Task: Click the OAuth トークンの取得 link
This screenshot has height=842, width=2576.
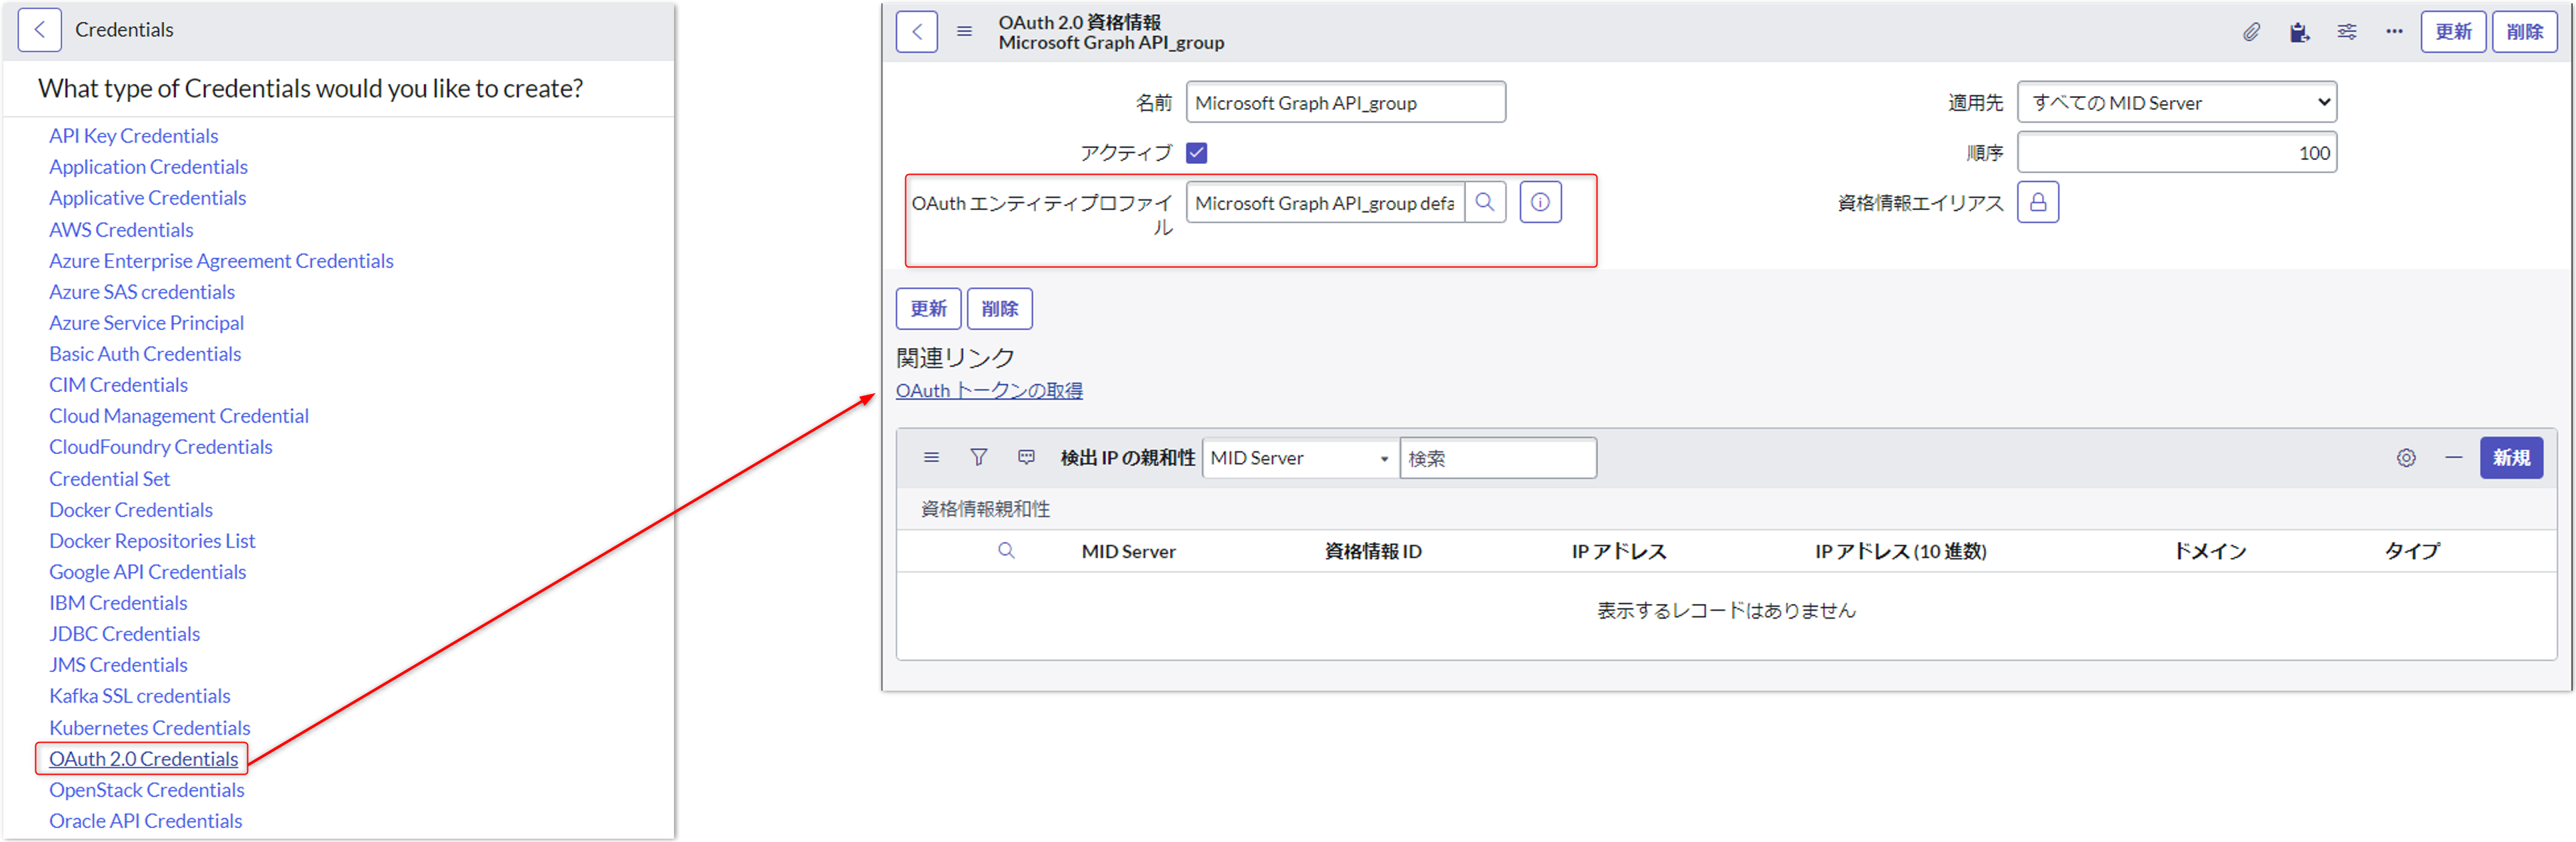Action: pos(988,391)
